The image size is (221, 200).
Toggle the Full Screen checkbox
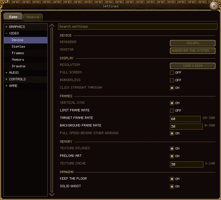click(172, 73)
